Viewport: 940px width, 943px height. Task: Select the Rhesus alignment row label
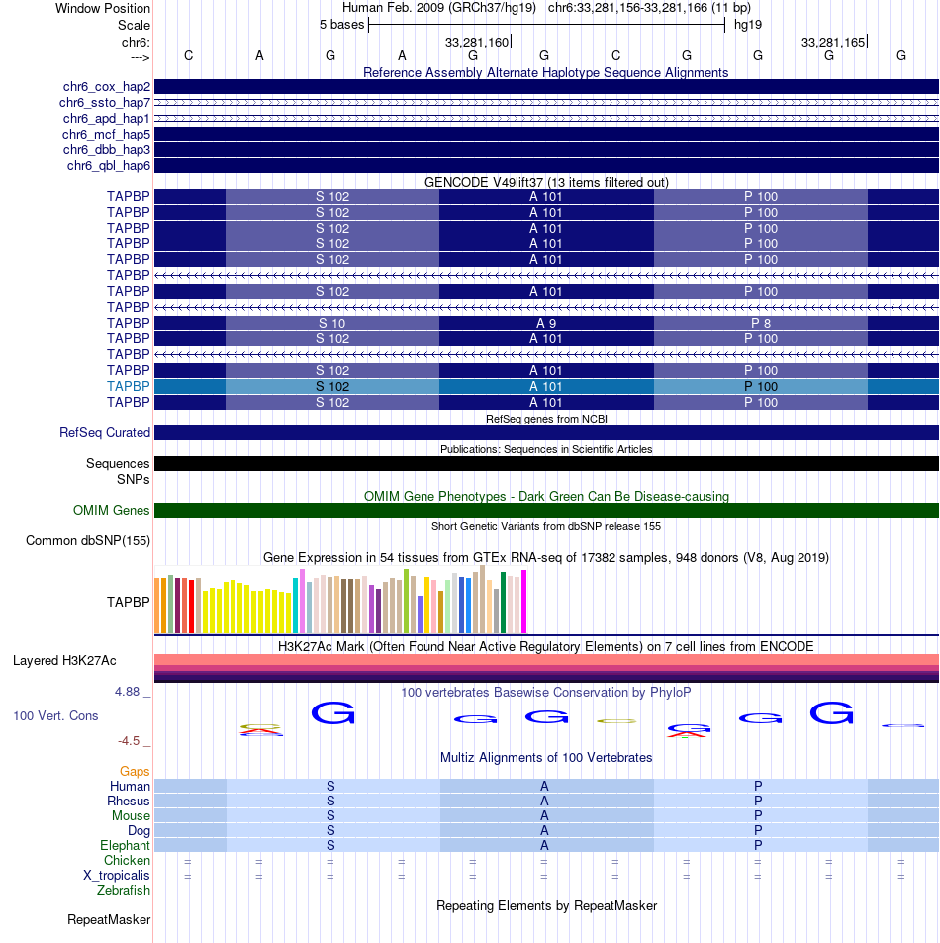click(128, 802)
